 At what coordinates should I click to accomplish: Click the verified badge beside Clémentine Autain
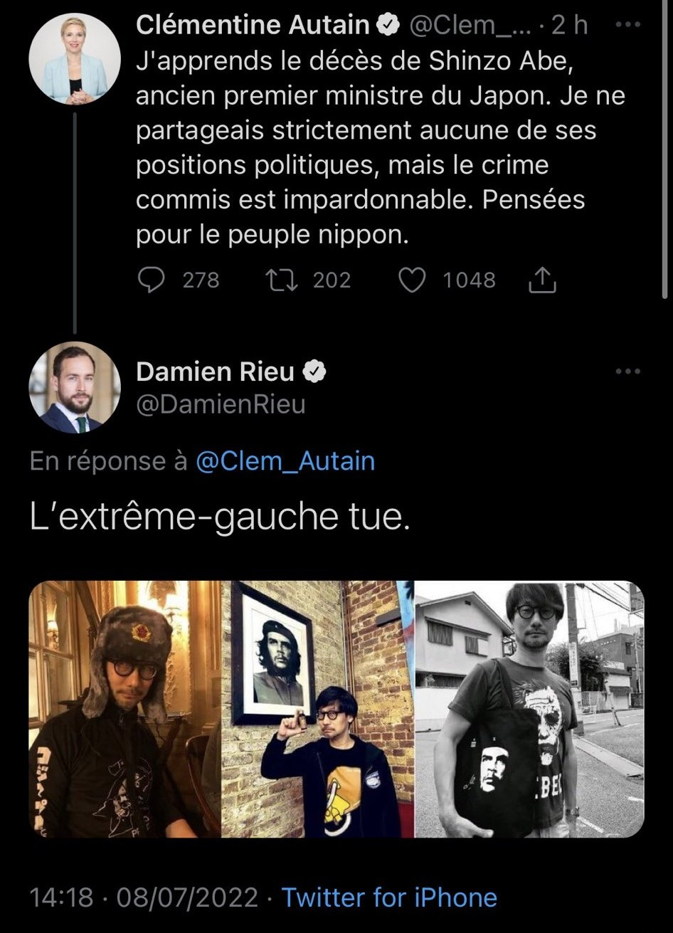[386, 26]
